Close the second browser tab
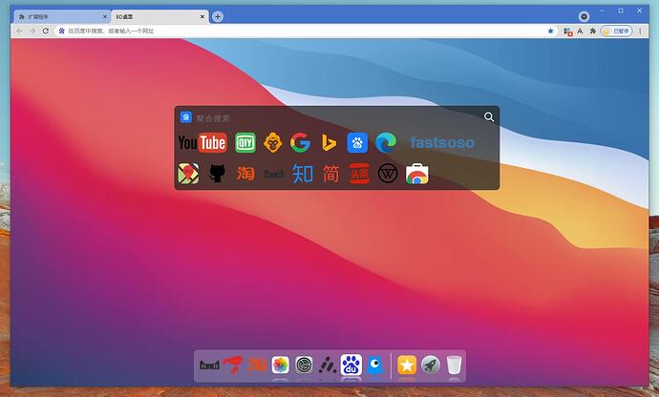 (x=202, y=17)
